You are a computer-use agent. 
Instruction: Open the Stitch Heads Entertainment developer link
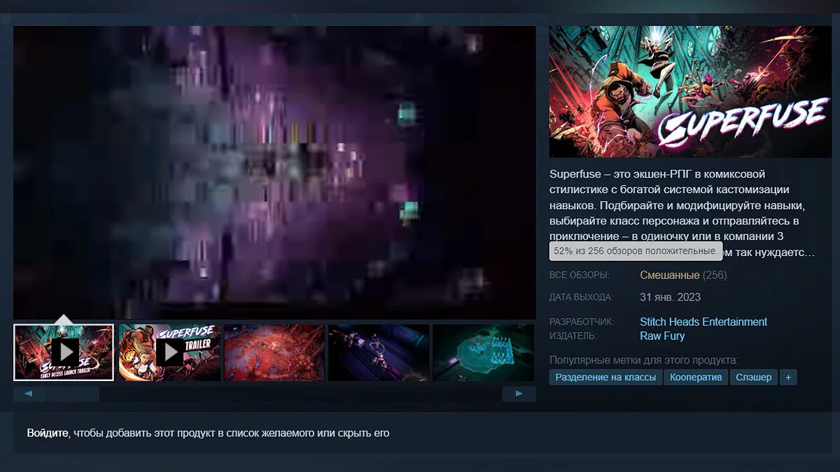point(703,322)
